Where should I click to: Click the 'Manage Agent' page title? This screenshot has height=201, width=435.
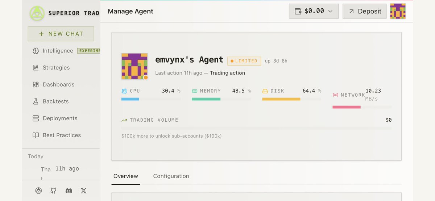point(130,11)
